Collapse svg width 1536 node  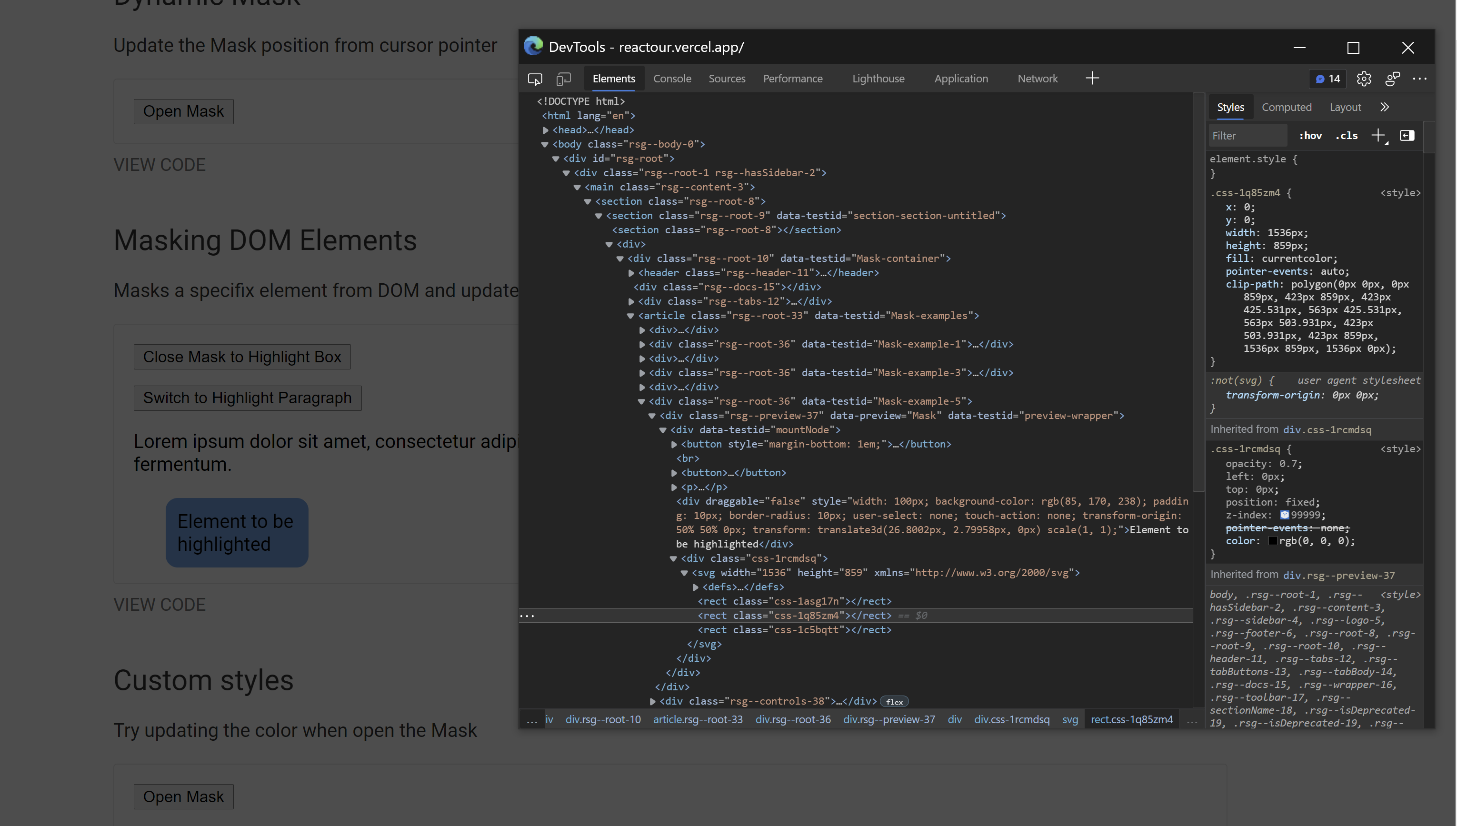(x=684, y=574)
